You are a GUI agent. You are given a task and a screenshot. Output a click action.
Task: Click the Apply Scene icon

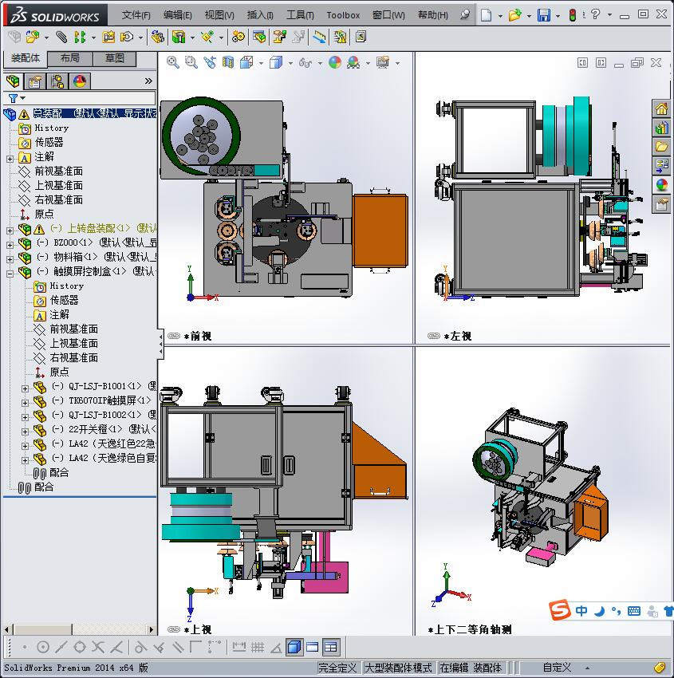coord(353,63)
